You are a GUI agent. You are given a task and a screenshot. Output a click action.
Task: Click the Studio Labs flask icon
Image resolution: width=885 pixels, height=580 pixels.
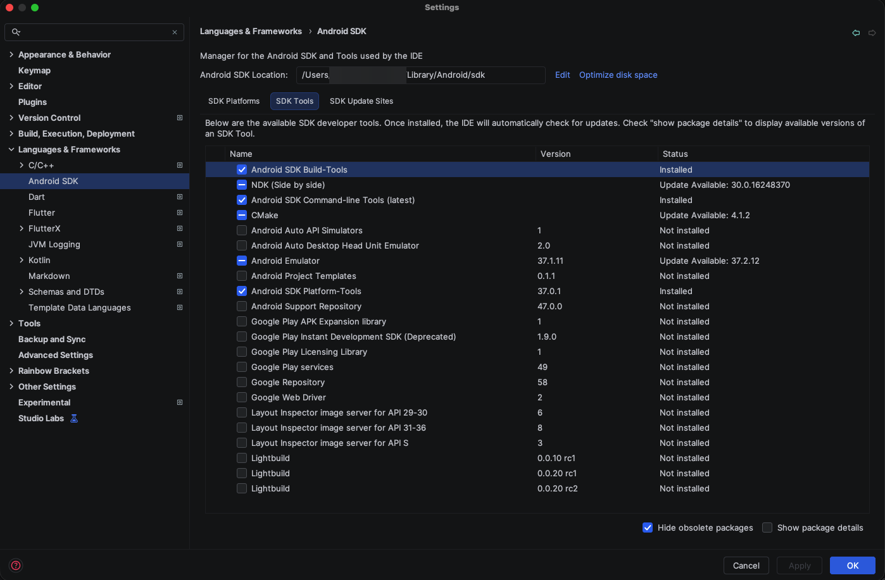(x=74, y=418)
